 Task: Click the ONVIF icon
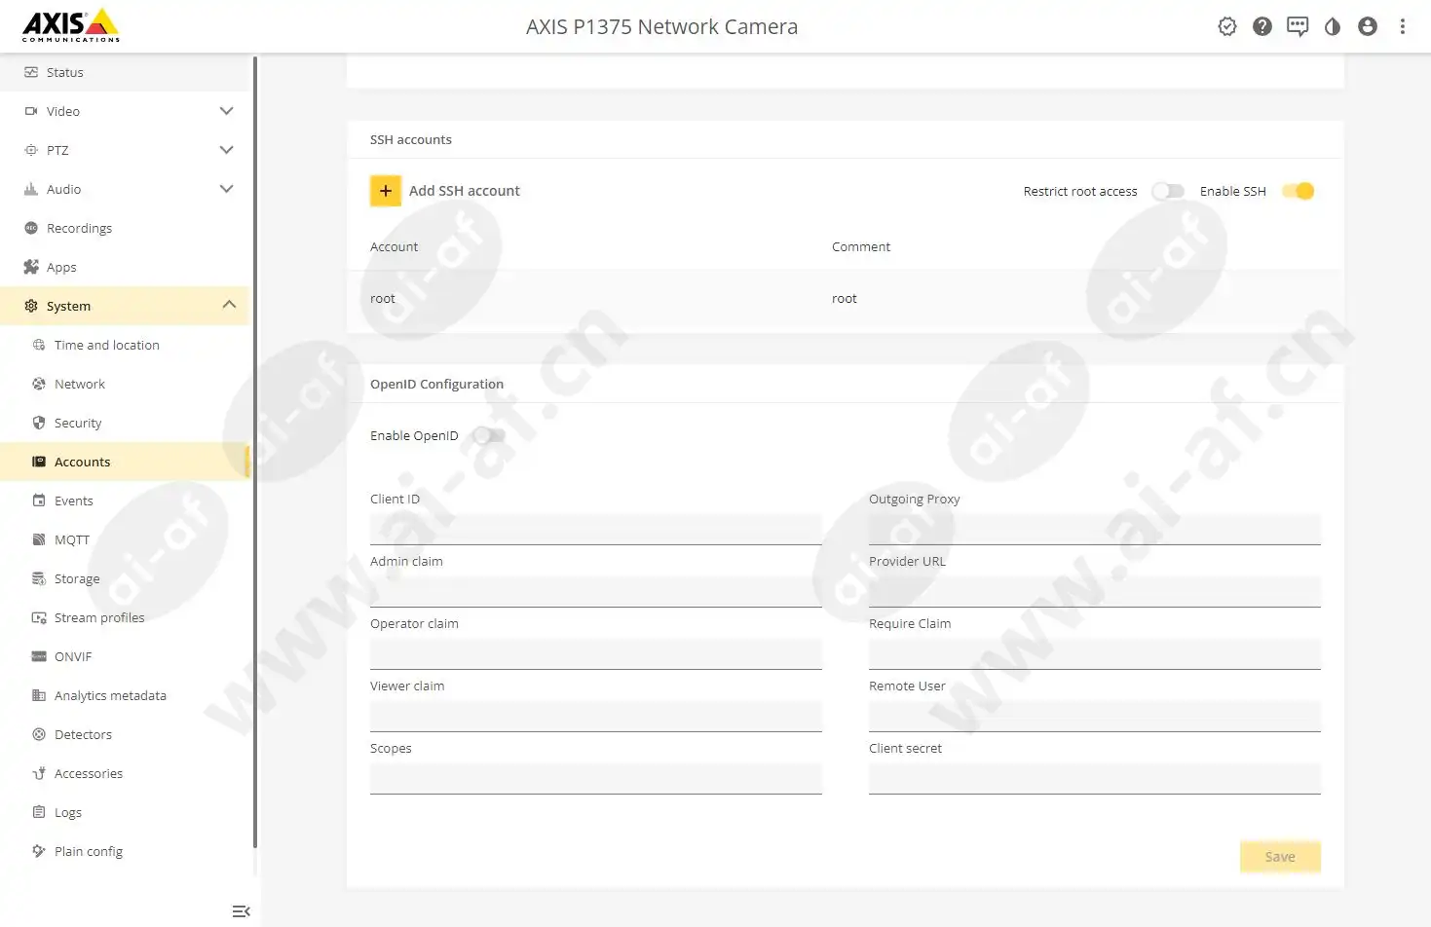pyautogui.click(x=39, y=656)
